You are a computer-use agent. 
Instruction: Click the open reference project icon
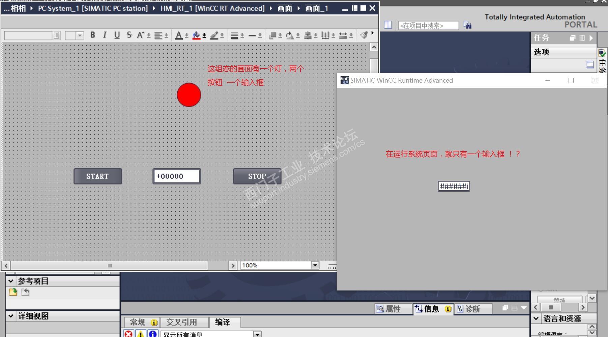click(13, 292)
